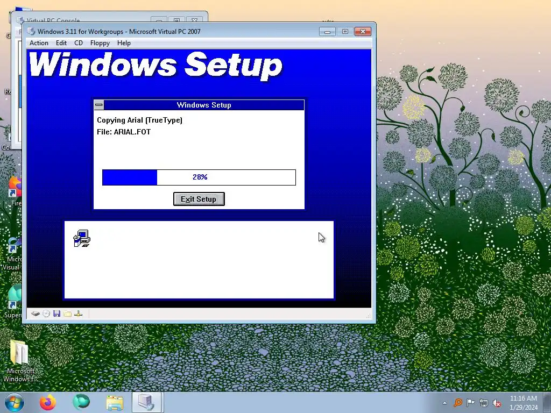The height and width of the screenshot is (413, 551).
Task: Minimize the Windows 3.11 Virtual PC window
Action: [328, 32]
